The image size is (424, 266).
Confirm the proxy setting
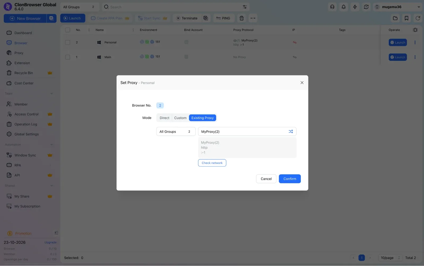pos(290,179)
